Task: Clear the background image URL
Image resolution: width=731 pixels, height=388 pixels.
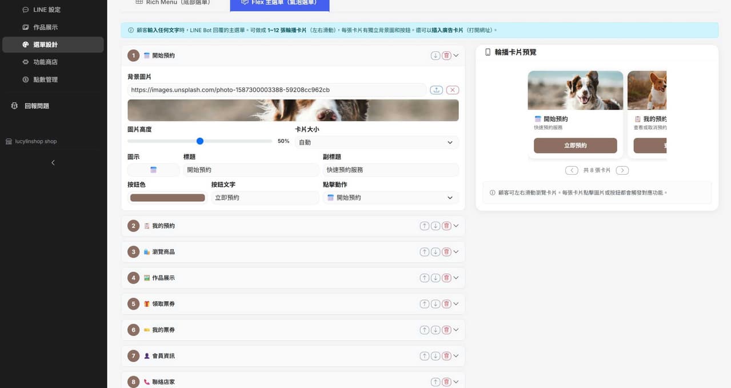Action: (x=452, y=90)
